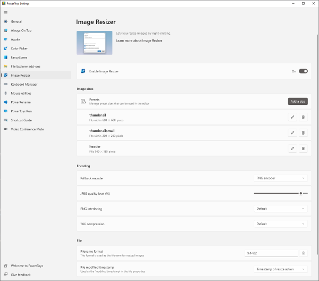
Task: Click the Awake cup icon
Action: point(6,39)
